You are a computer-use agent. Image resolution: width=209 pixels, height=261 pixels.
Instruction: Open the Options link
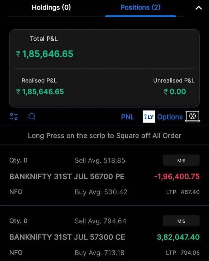tap(170, 117)
